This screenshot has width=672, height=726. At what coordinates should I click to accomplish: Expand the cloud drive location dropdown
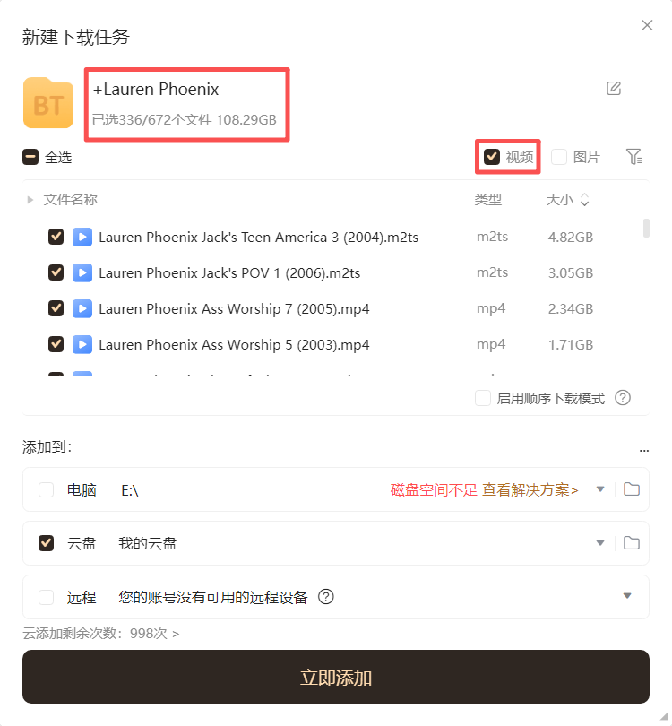tap(600, 543)
